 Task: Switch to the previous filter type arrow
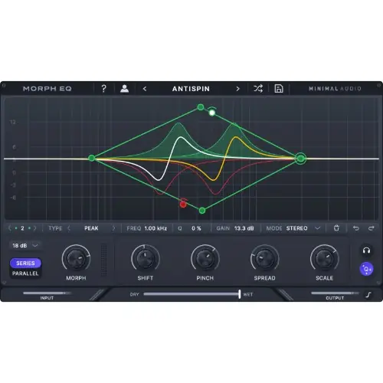69,228
